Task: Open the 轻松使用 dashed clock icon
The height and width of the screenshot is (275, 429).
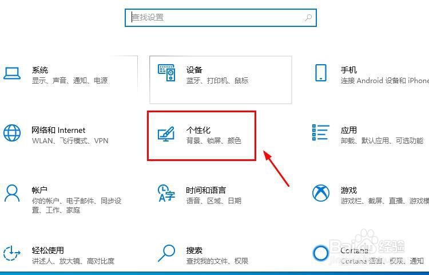Action: [12, 253]
